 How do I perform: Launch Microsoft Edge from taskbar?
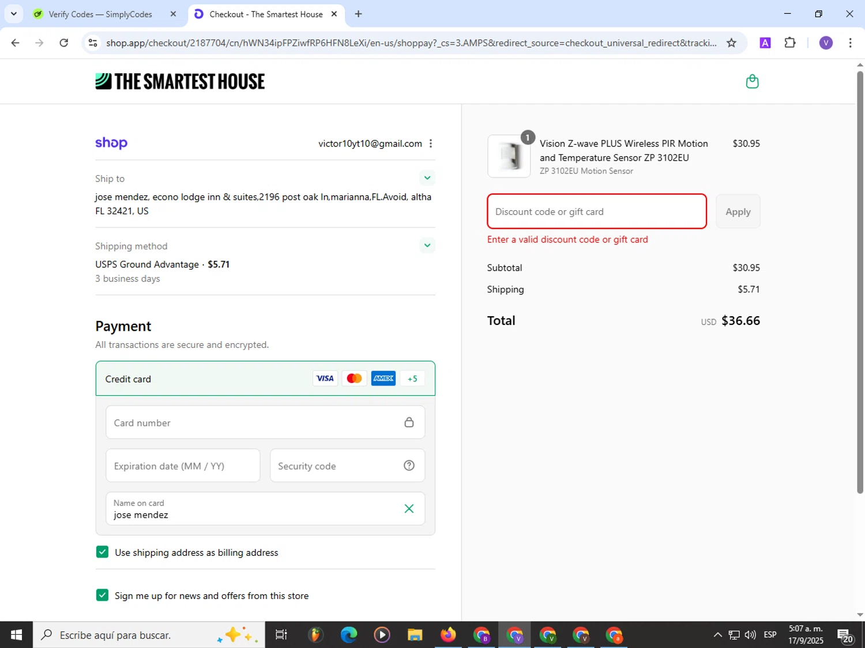point(349,635)
